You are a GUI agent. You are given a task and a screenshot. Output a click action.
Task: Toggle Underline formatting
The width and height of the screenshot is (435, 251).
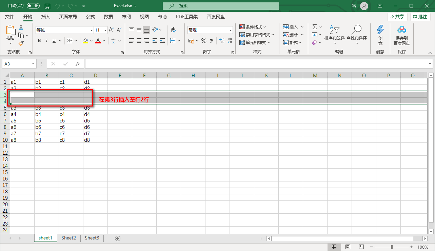54,41
